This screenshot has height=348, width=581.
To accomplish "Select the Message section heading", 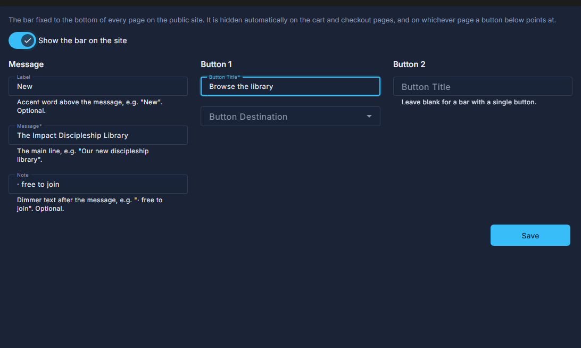I will click(x=26, y=64).
